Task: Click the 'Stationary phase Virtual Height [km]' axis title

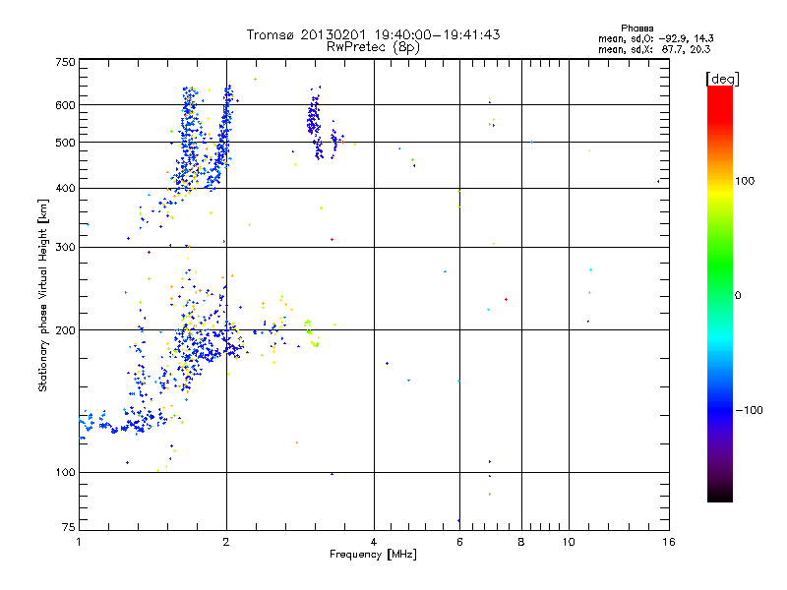Action: point(42,296)
